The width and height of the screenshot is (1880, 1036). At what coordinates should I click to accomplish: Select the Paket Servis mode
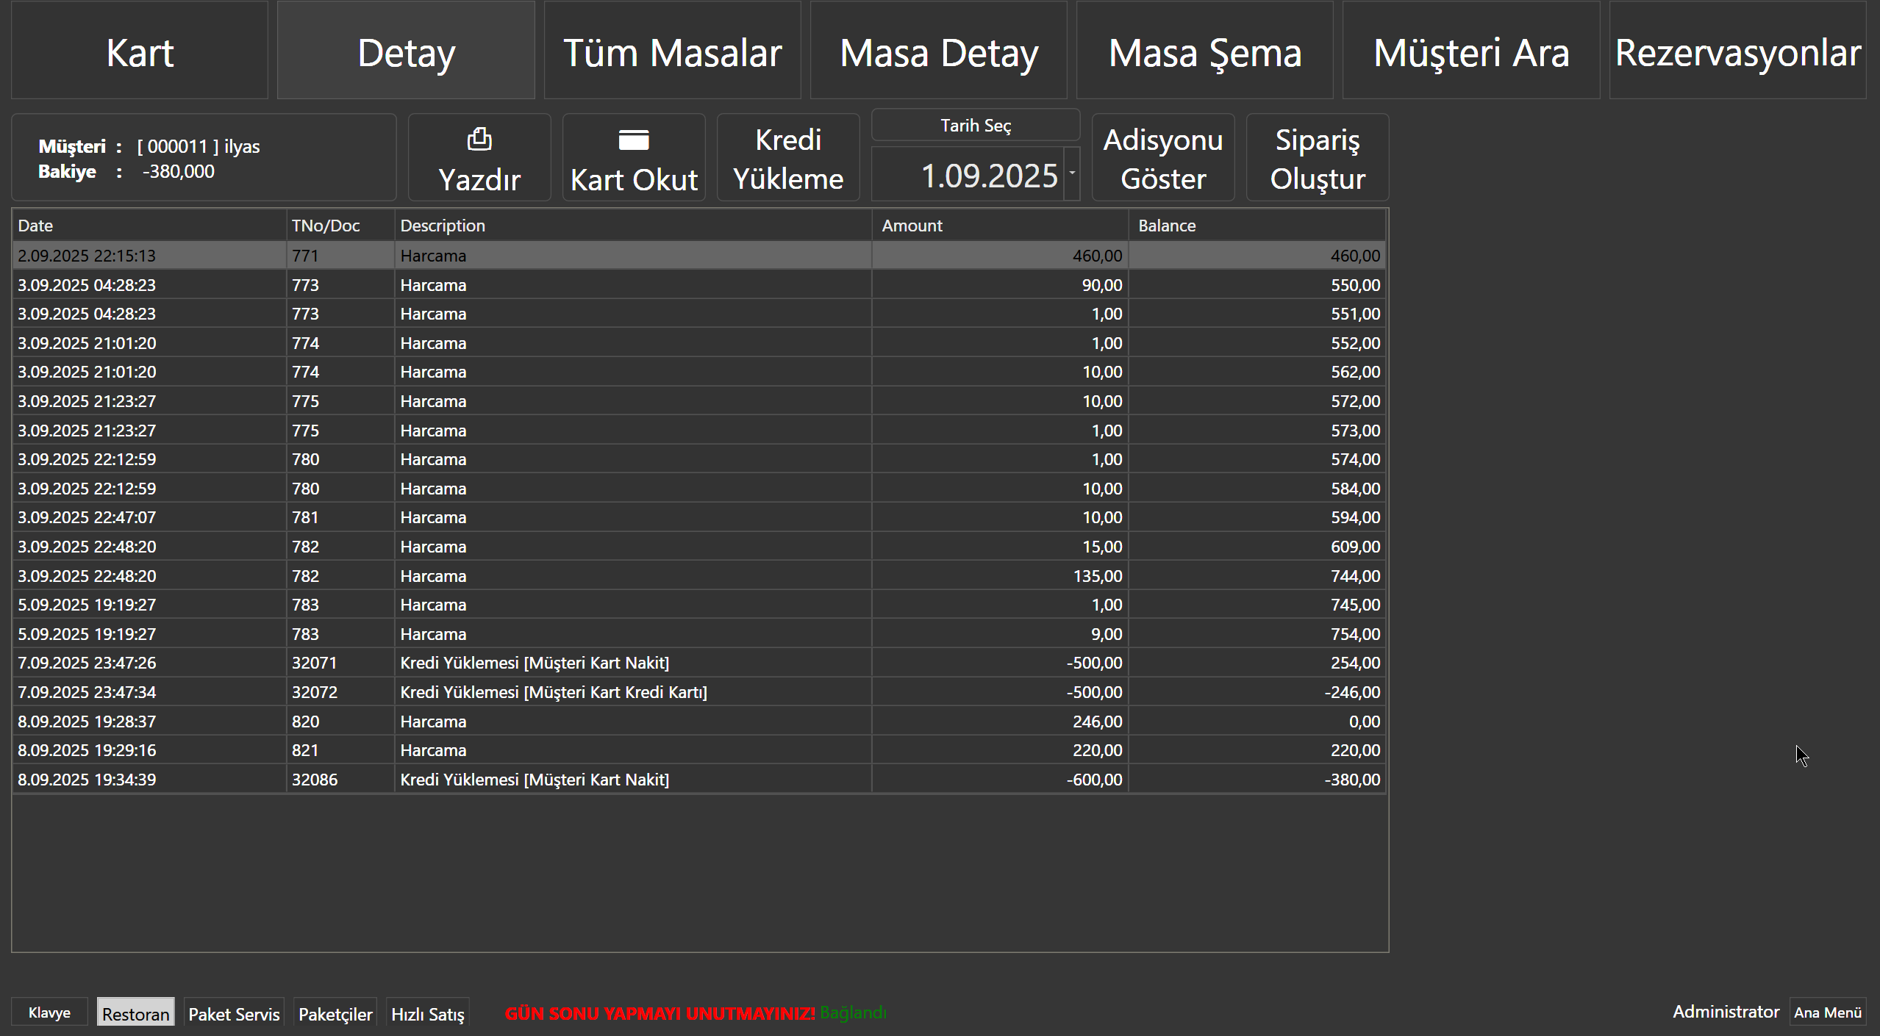tap(234, 1013)
